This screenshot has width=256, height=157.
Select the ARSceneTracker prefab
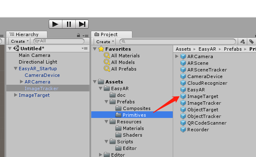click(207, 70)
